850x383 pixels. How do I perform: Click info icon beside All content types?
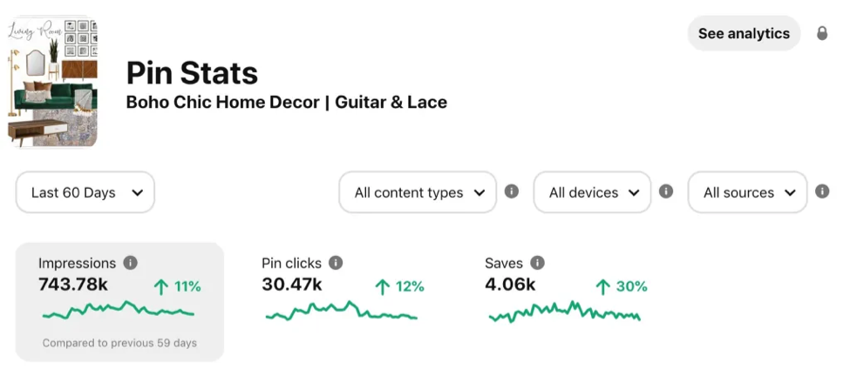(x=512, y=191)
